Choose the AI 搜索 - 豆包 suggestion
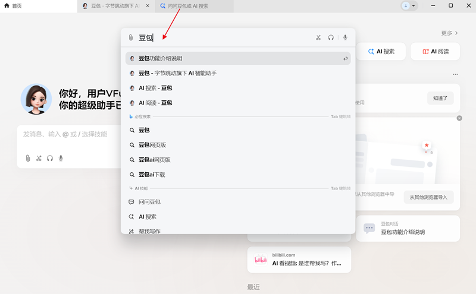Image resolution: width=476 pixels, height=294 pixels. tap(238, 88)
